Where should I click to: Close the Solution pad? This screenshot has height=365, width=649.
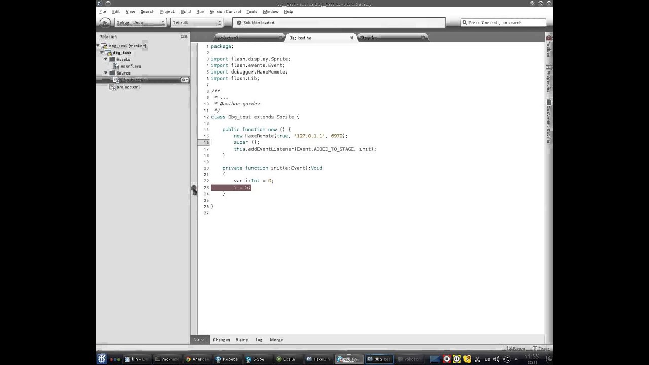186,36
